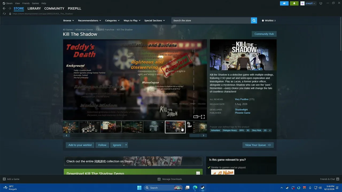Click the magnifier search button in store

click(254, 21)
